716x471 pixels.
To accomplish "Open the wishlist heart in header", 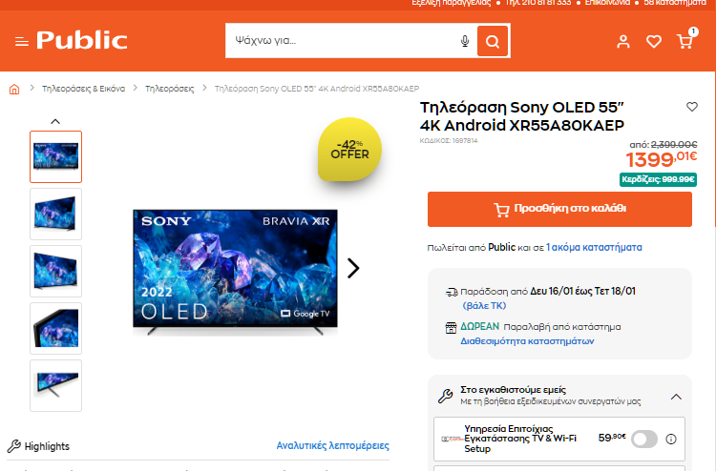I will coord(654,42).
